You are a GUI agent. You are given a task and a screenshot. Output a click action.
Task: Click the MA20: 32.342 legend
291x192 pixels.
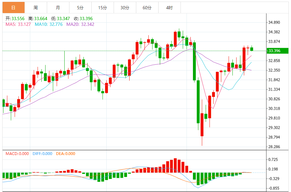coord(80,24)
